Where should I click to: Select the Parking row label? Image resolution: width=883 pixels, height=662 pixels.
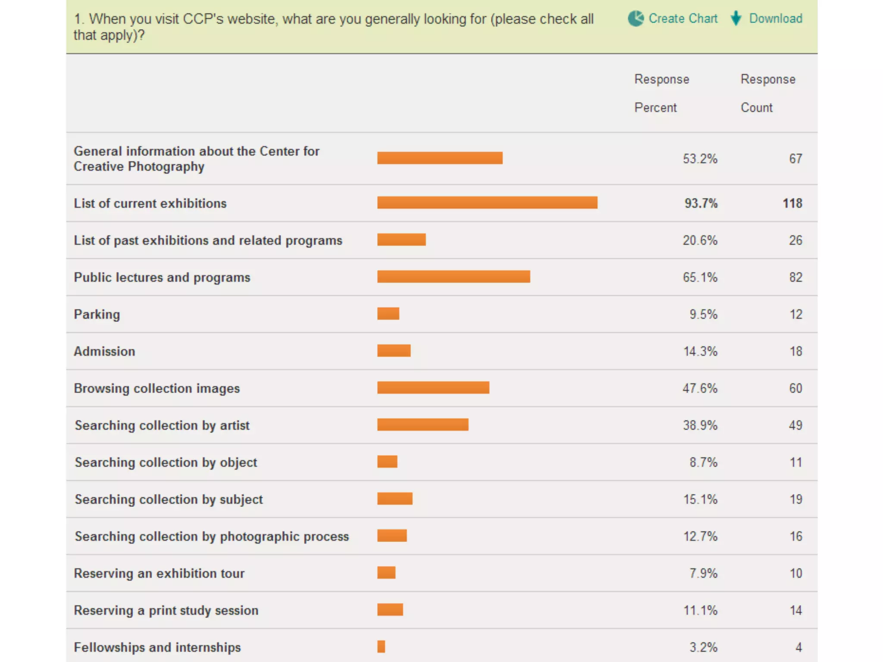coord(97,314)
